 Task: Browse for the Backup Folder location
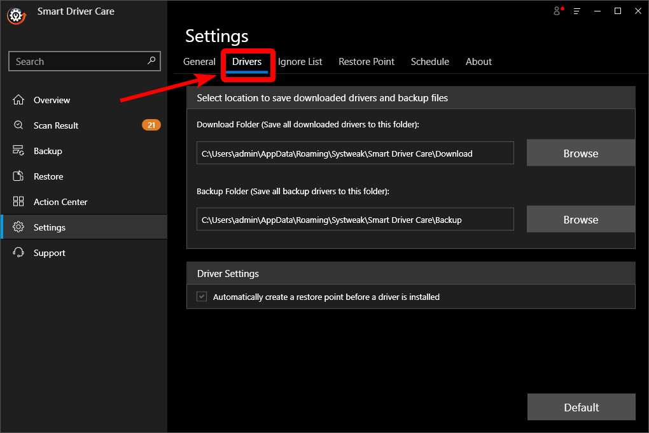581,219
